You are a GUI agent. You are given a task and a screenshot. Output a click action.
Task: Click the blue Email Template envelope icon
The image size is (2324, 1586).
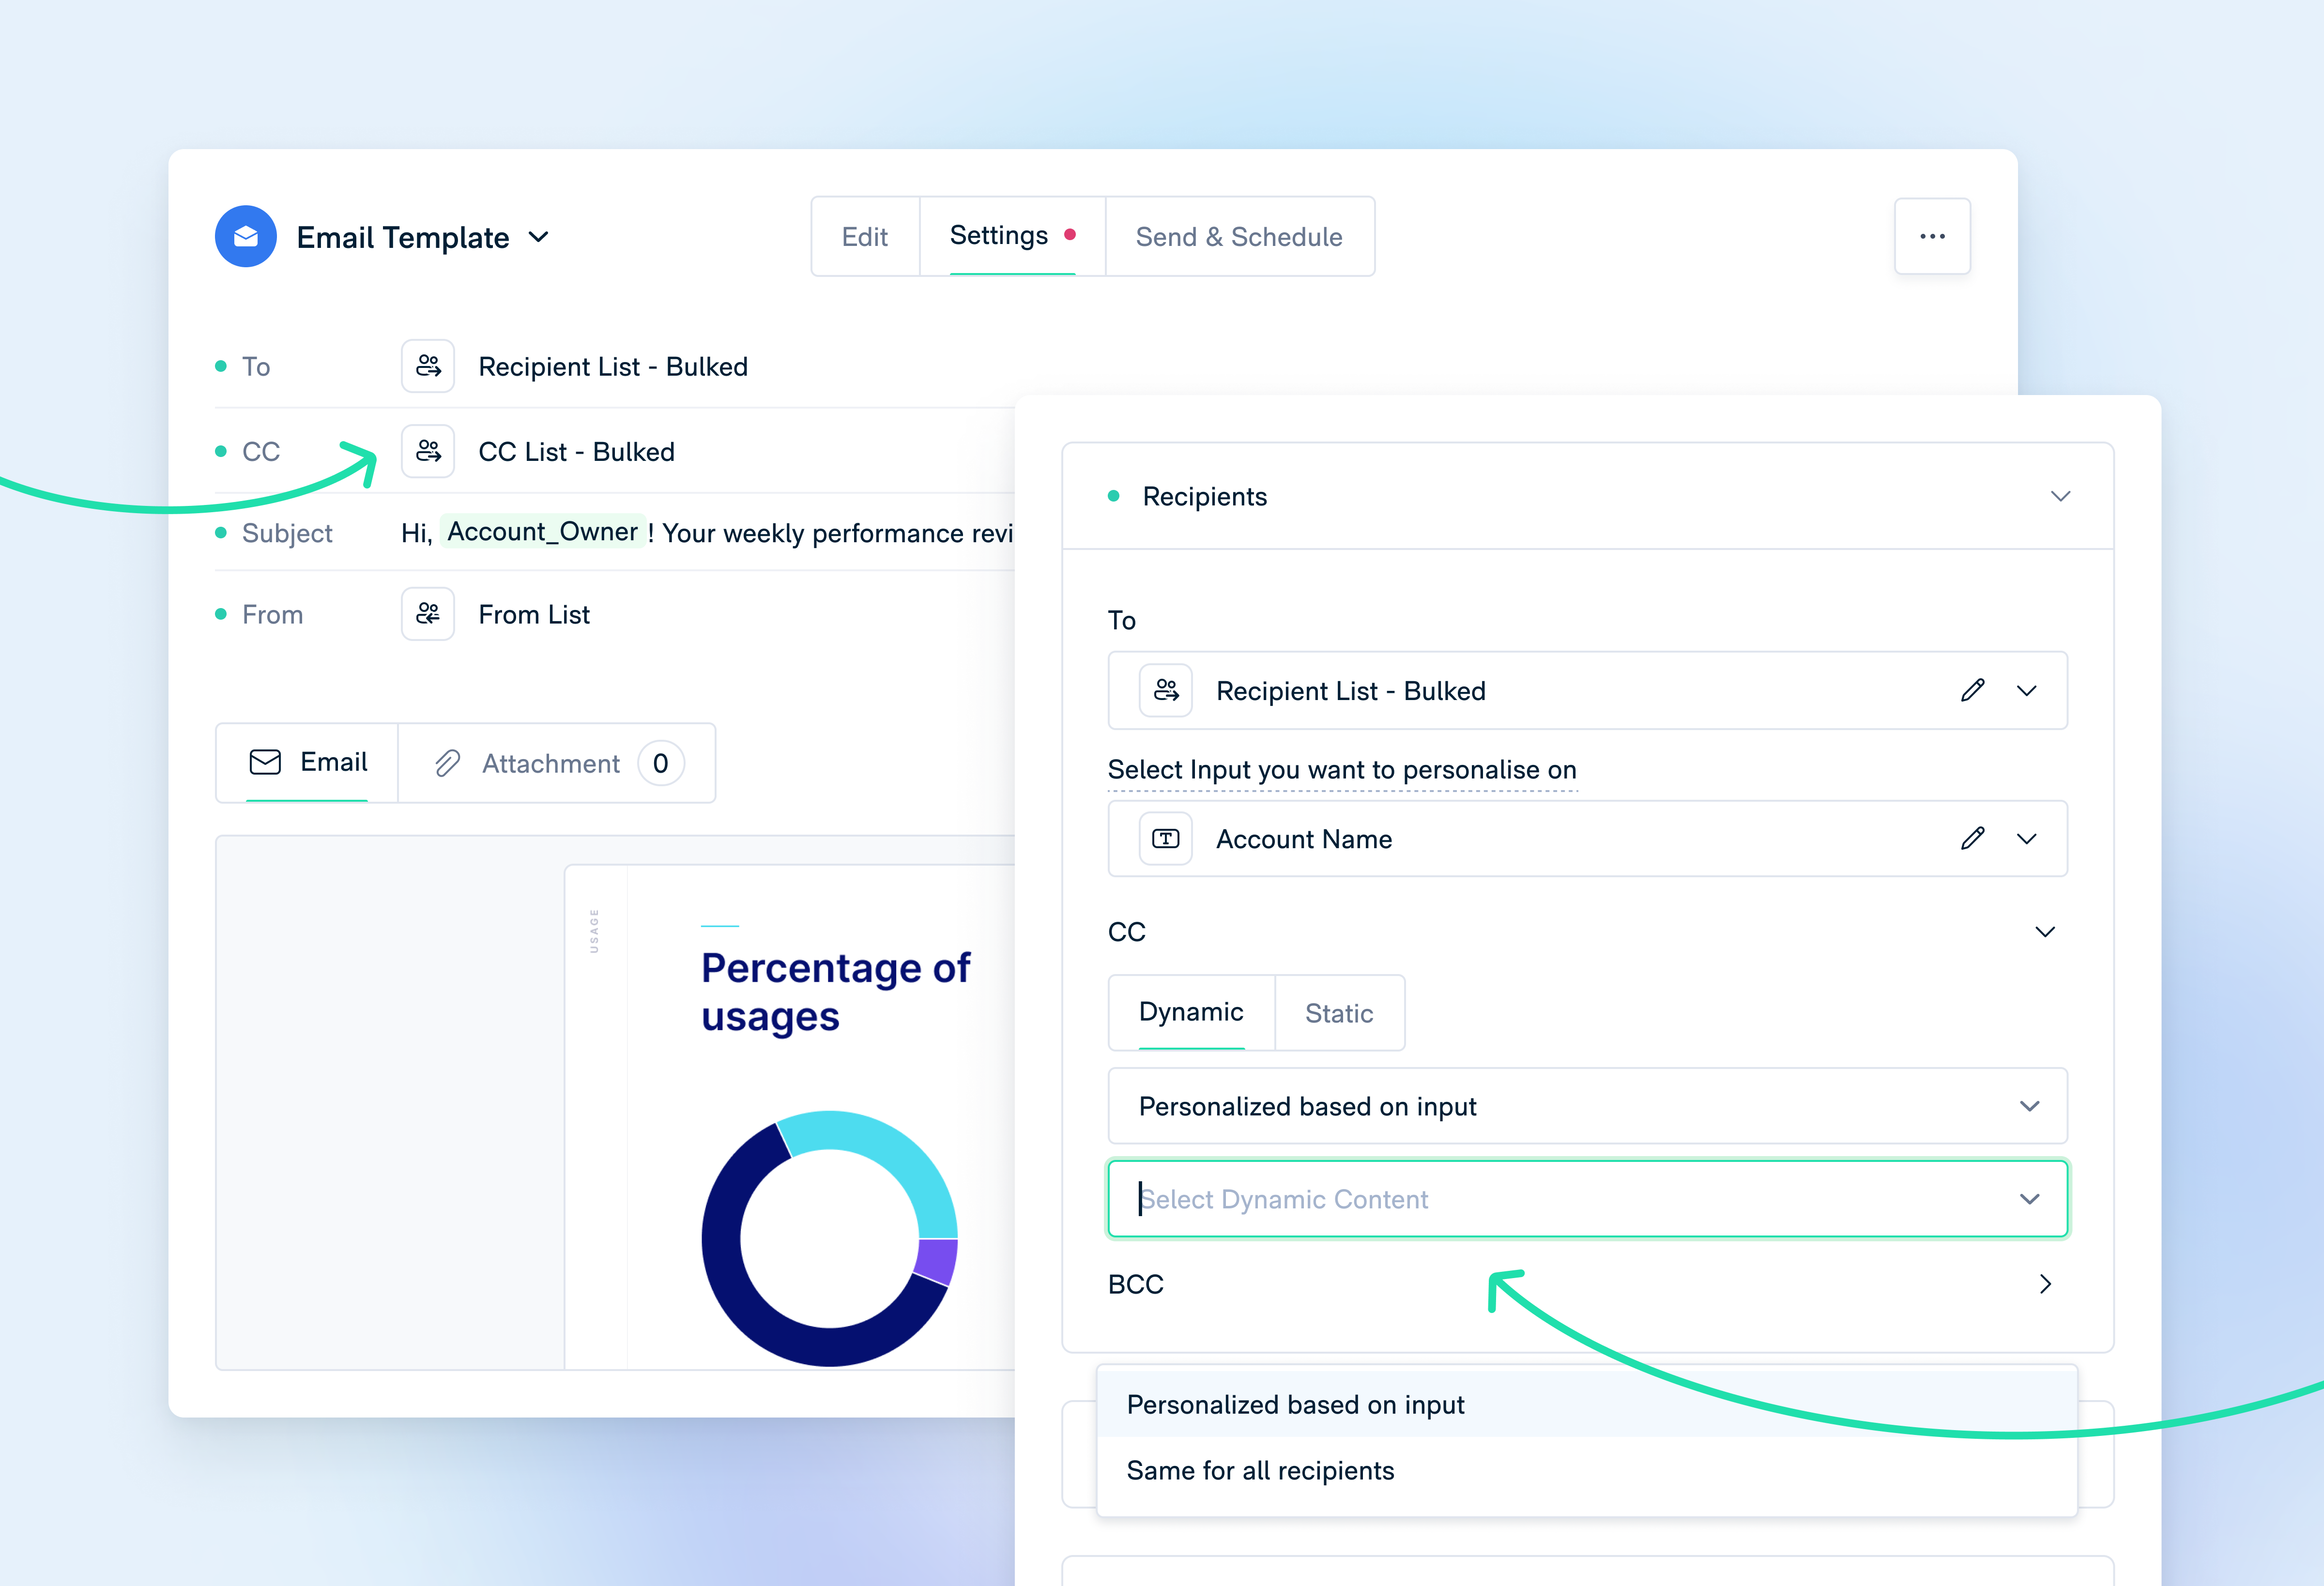pyautogui.click(x=245, y=237)
